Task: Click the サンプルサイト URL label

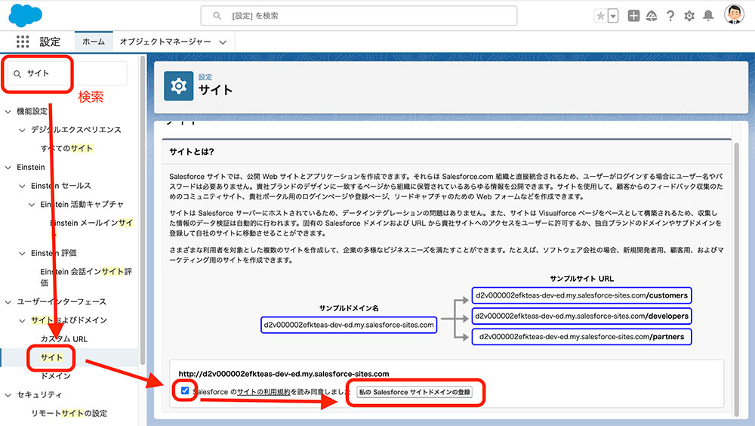Action: pyautogui.click(x=581, y=279)
